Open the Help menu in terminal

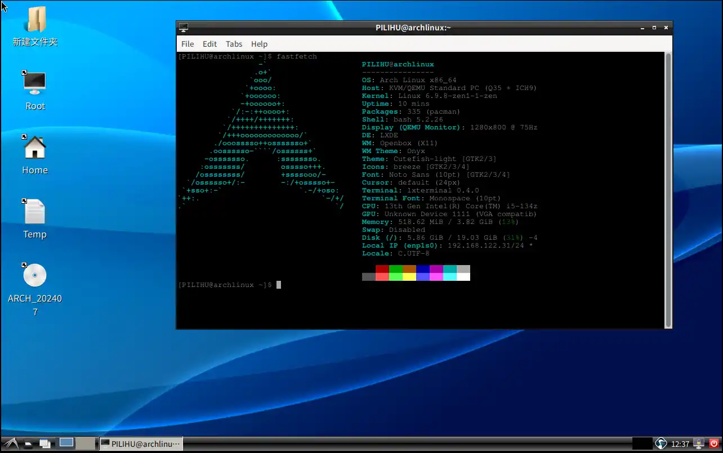[x=259, y=44]
